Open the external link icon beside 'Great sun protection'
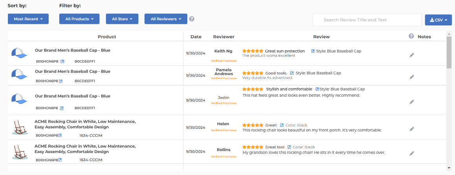 (x=313, y=51)
